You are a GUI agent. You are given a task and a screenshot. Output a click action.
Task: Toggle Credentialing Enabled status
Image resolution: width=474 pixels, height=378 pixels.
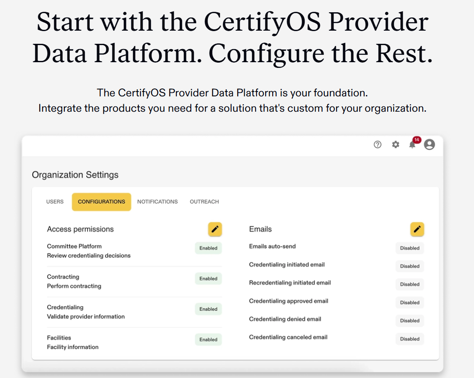[x=208, y=309]
